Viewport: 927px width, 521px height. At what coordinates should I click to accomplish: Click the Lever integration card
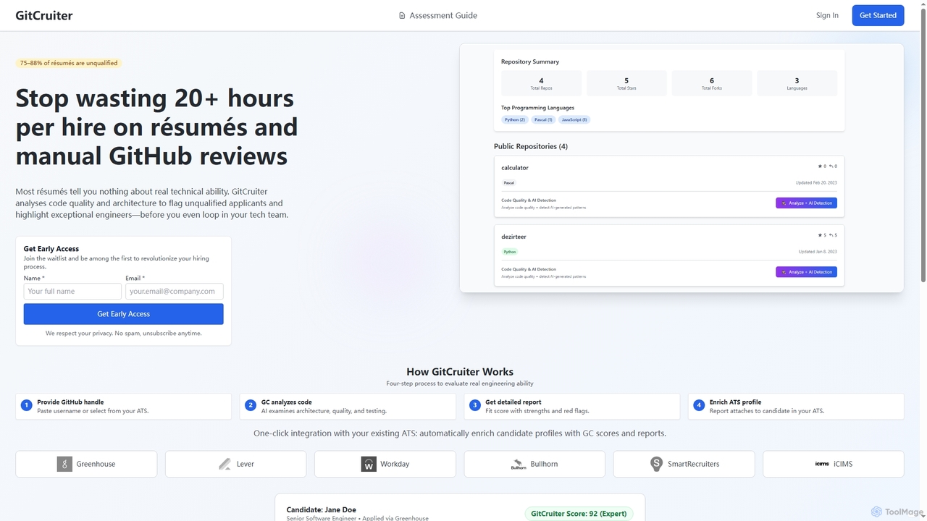point(235,464)
